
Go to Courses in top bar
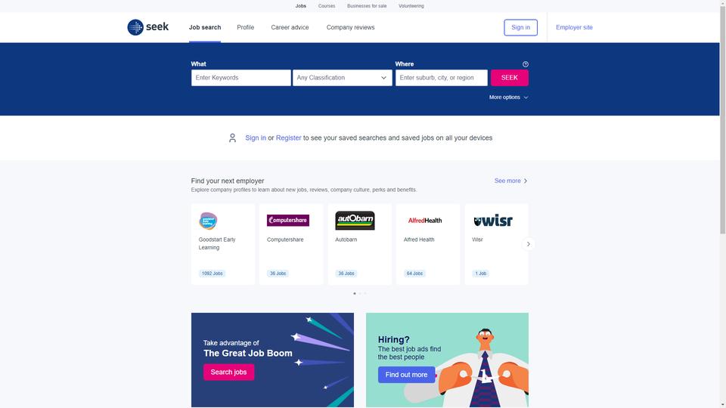327,6
